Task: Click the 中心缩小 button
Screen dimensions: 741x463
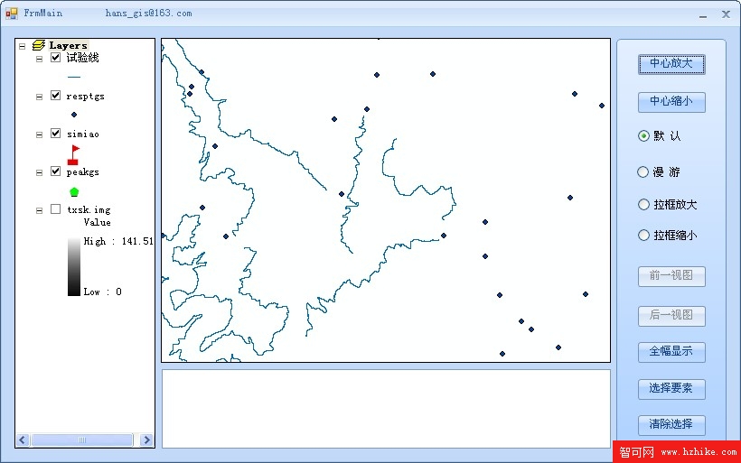Action: tap(671, 101)
